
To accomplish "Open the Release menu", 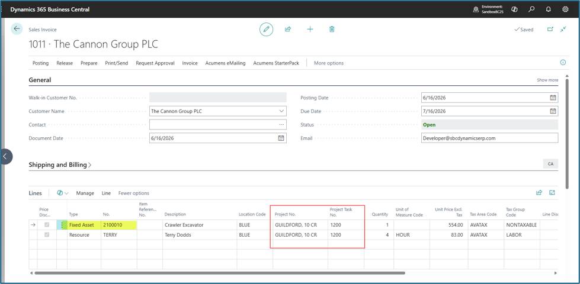I will pos(65,63).
